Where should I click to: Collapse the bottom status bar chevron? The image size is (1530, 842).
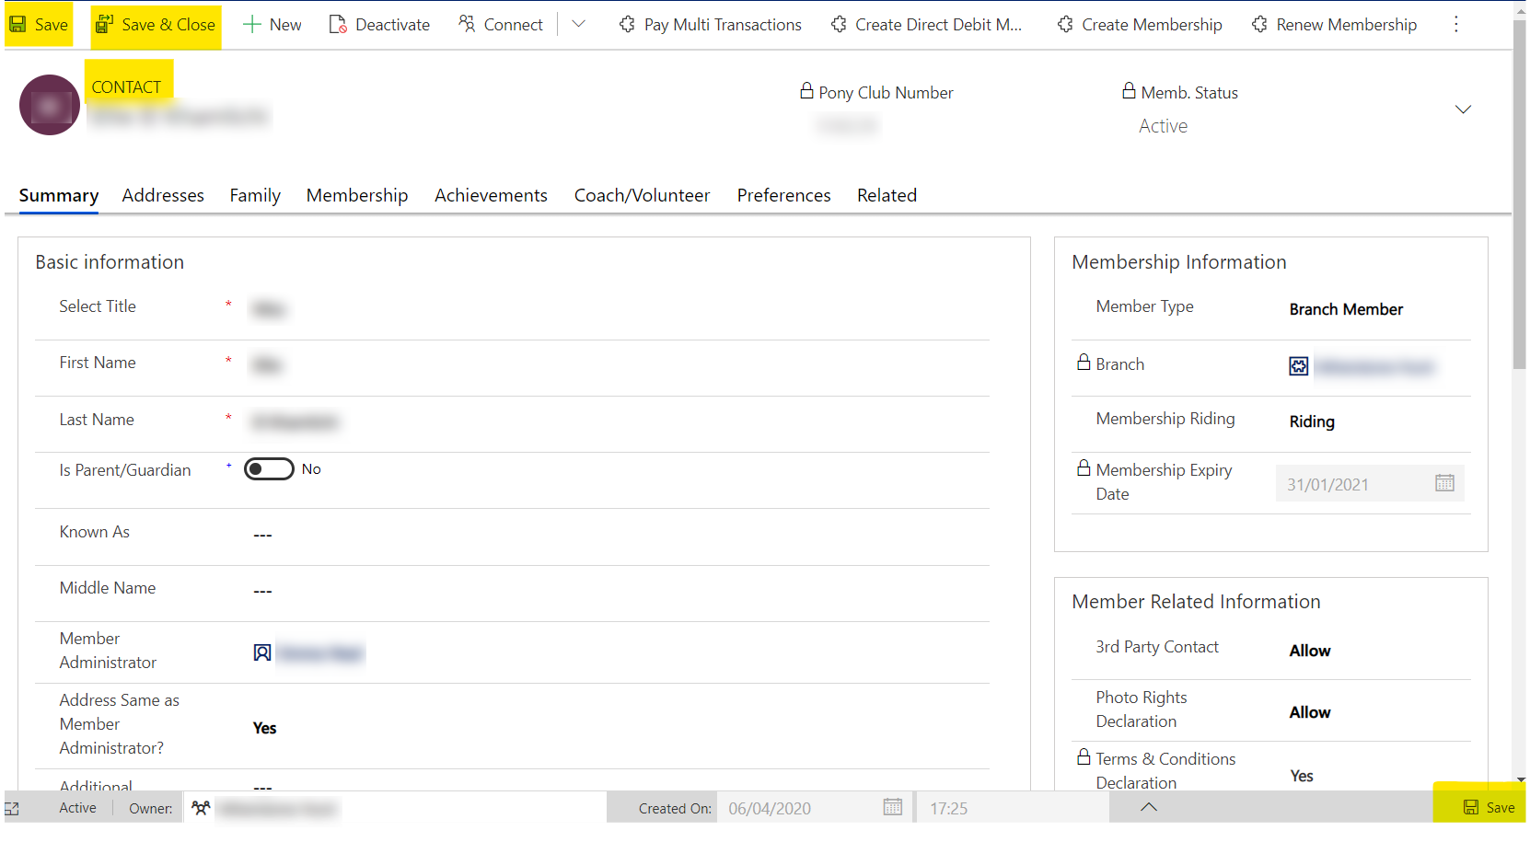(x=1148, y=807)
